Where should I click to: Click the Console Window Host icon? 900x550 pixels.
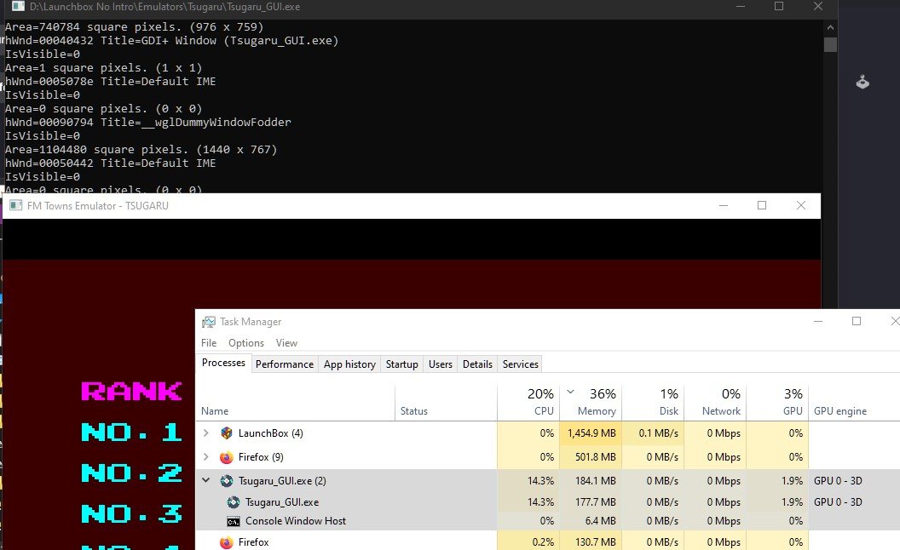(233, 521)
